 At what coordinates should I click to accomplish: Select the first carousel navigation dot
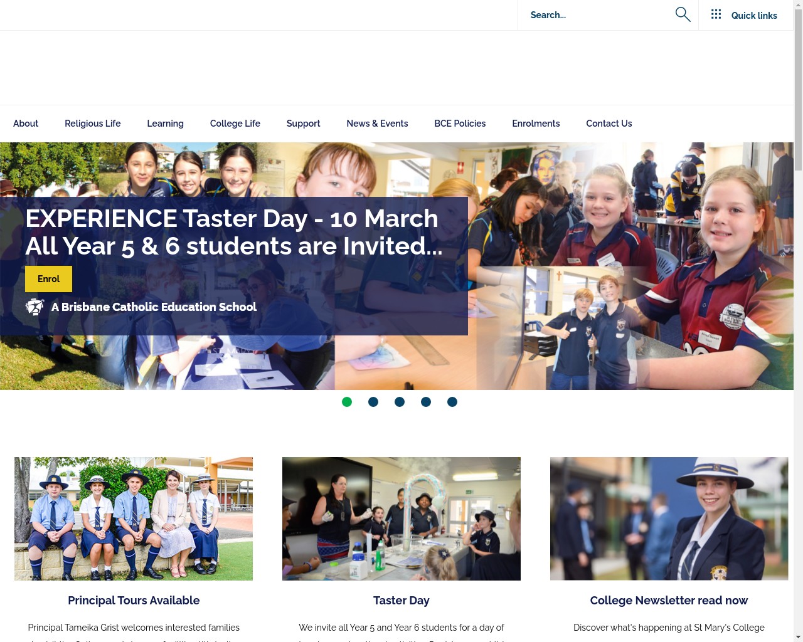pyautogui.click(x=347, y=402)
